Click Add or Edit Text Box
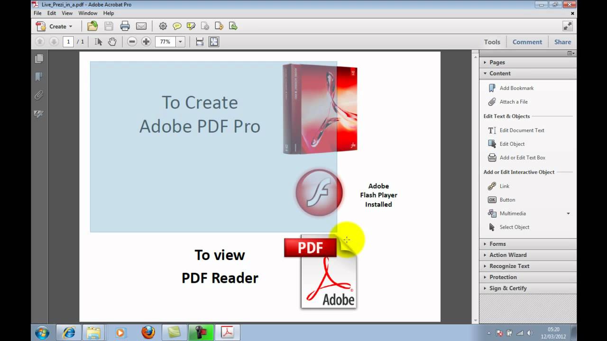The width and height of the screenshot is (607, 341). pos(517,158)
